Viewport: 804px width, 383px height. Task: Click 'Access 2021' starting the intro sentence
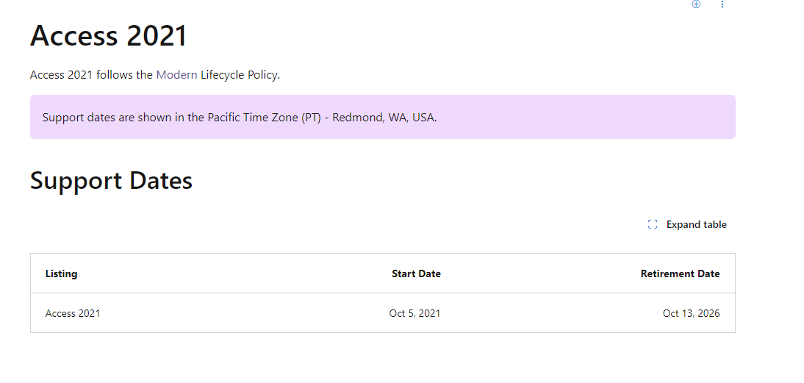(61, 74)
